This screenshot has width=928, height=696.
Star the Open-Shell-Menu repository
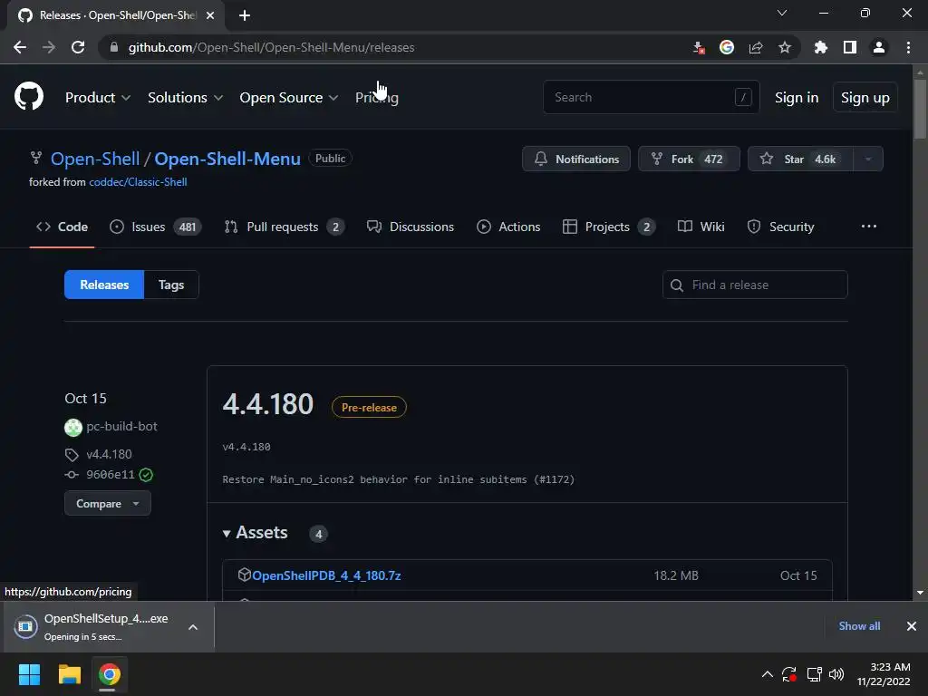point(801,159)
